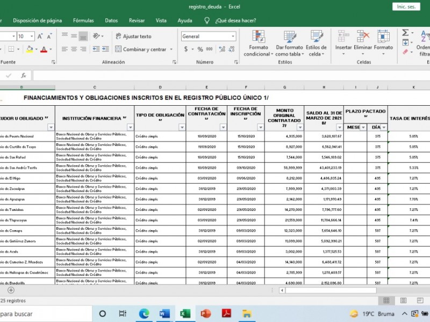Click Insertar cells button
The width and height of the screenshot is (430, 322).
[x=343, y=43]
